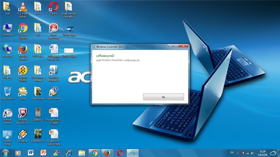Switch to Windows Essentials taskbar button
Viewport: 280px width, 157px height.
(133, 153)
